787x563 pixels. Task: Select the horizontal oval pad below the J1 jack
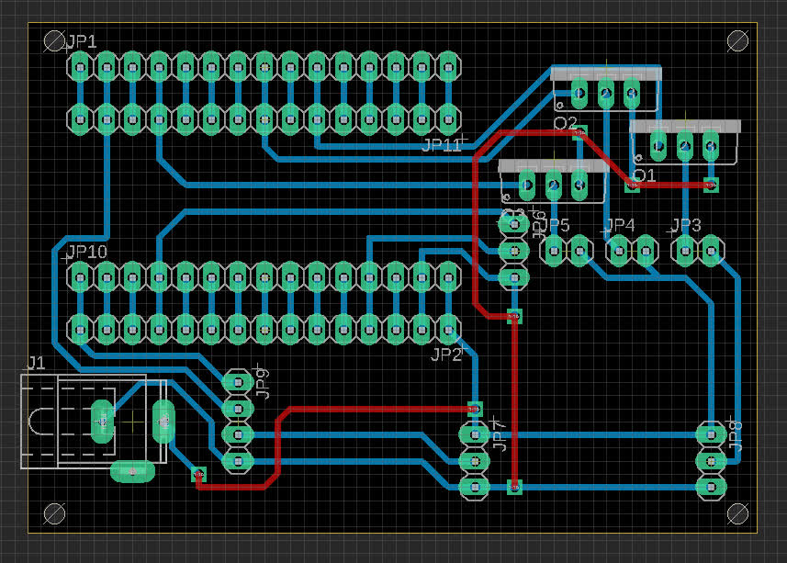(132, 472)
